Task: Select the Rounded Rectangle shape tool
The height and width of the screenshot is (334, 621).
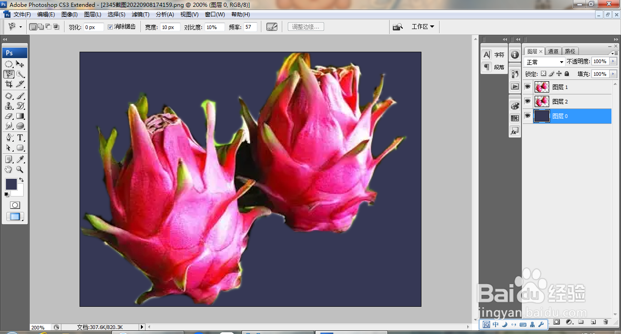Action: [x=20, y=147]
